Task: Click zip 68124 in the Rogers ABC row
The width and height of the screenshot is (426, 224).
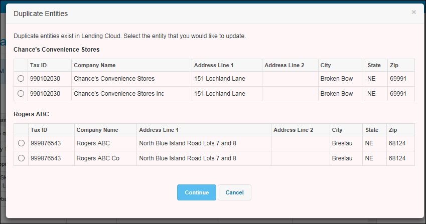Action: 397,143
